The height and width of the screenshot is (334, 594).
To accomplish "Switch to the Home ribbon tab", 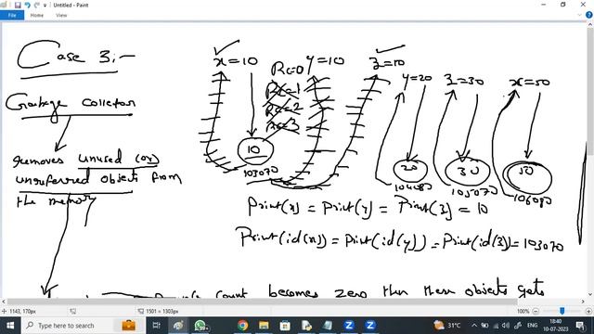I will coord(37,15).
